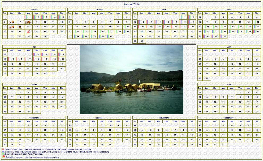Select the green Zone C legend swatch

coord(3,154)
